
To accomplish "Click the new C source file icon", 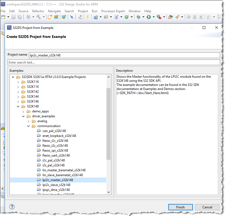I will tap(117, 17).
